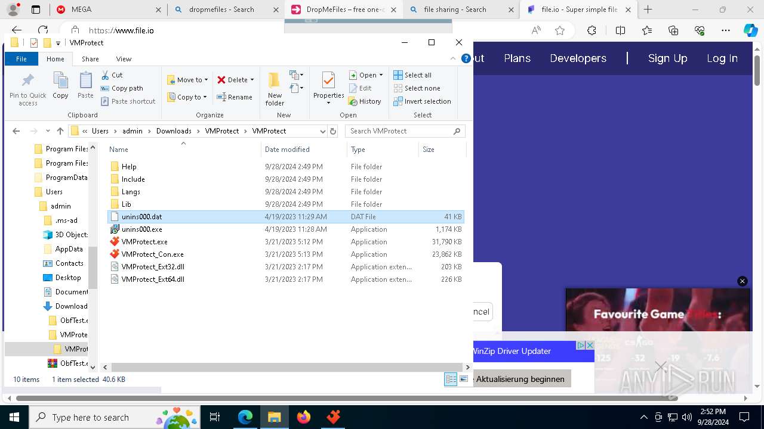Viewport: 764px width, 429px height.
Task: Open Windows Start menu
Action: coord(14,417)
